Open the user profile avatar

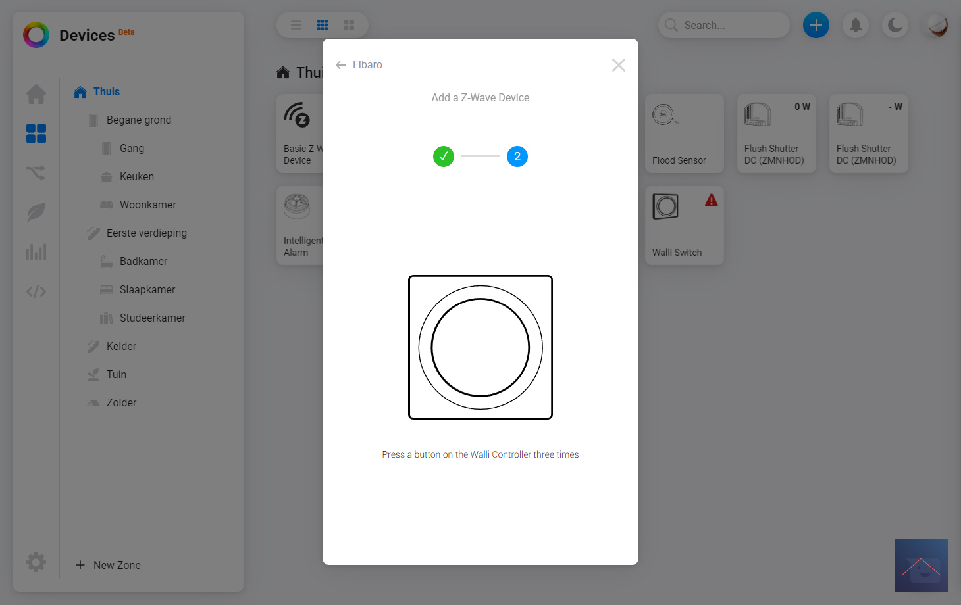click(935, 25)
